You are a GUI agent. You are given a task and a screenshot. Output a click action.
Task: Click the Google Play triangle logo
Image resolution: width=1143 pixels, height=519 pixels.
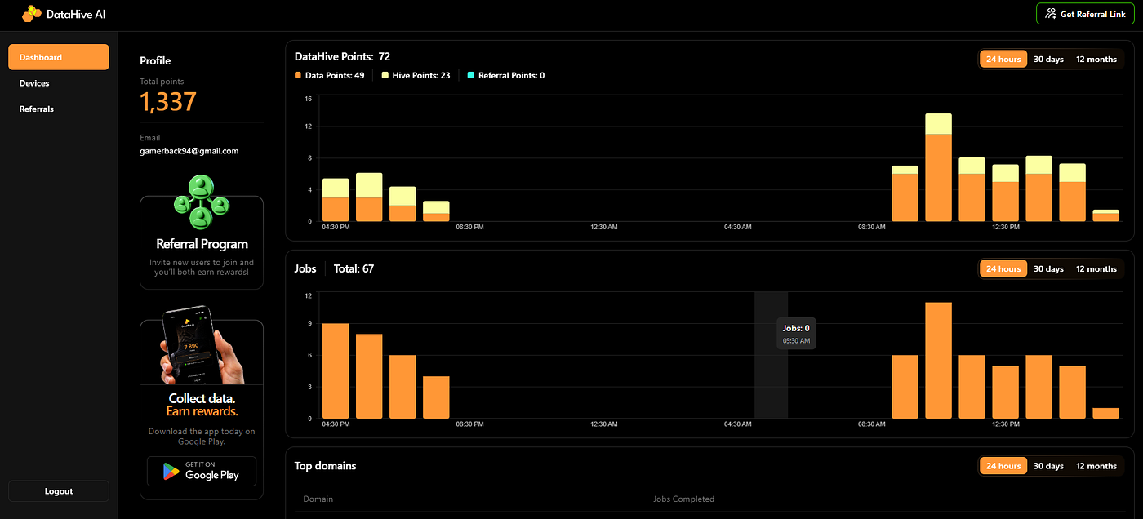click(171, 471)
